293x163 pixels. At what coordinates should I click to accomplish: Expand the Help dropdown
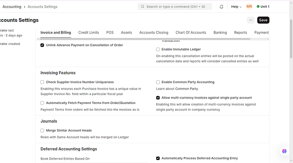236,7
